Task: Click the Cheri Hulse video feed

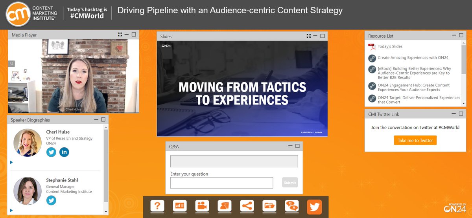Action: coord(74,76)
